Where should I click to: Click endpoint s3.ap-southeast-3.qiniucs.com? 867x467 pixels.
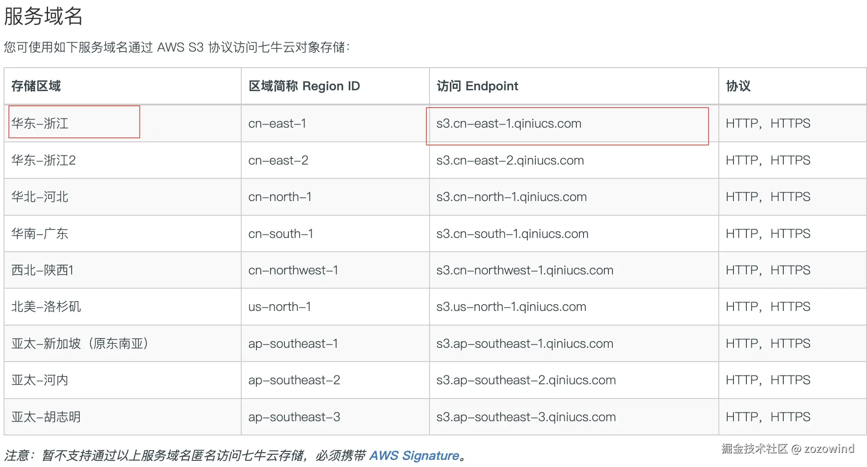(526, 417)
